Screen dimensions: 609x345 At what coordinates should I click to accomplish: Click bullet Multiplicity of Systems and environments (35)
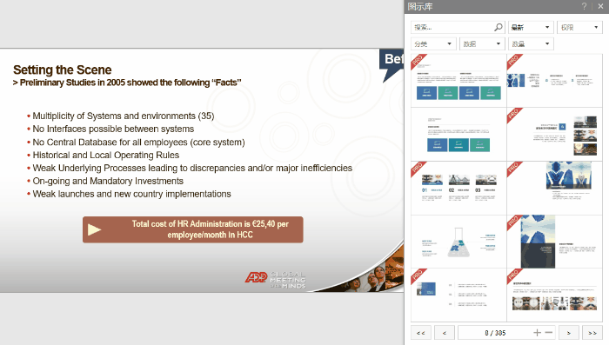click(x=124, y=116)
